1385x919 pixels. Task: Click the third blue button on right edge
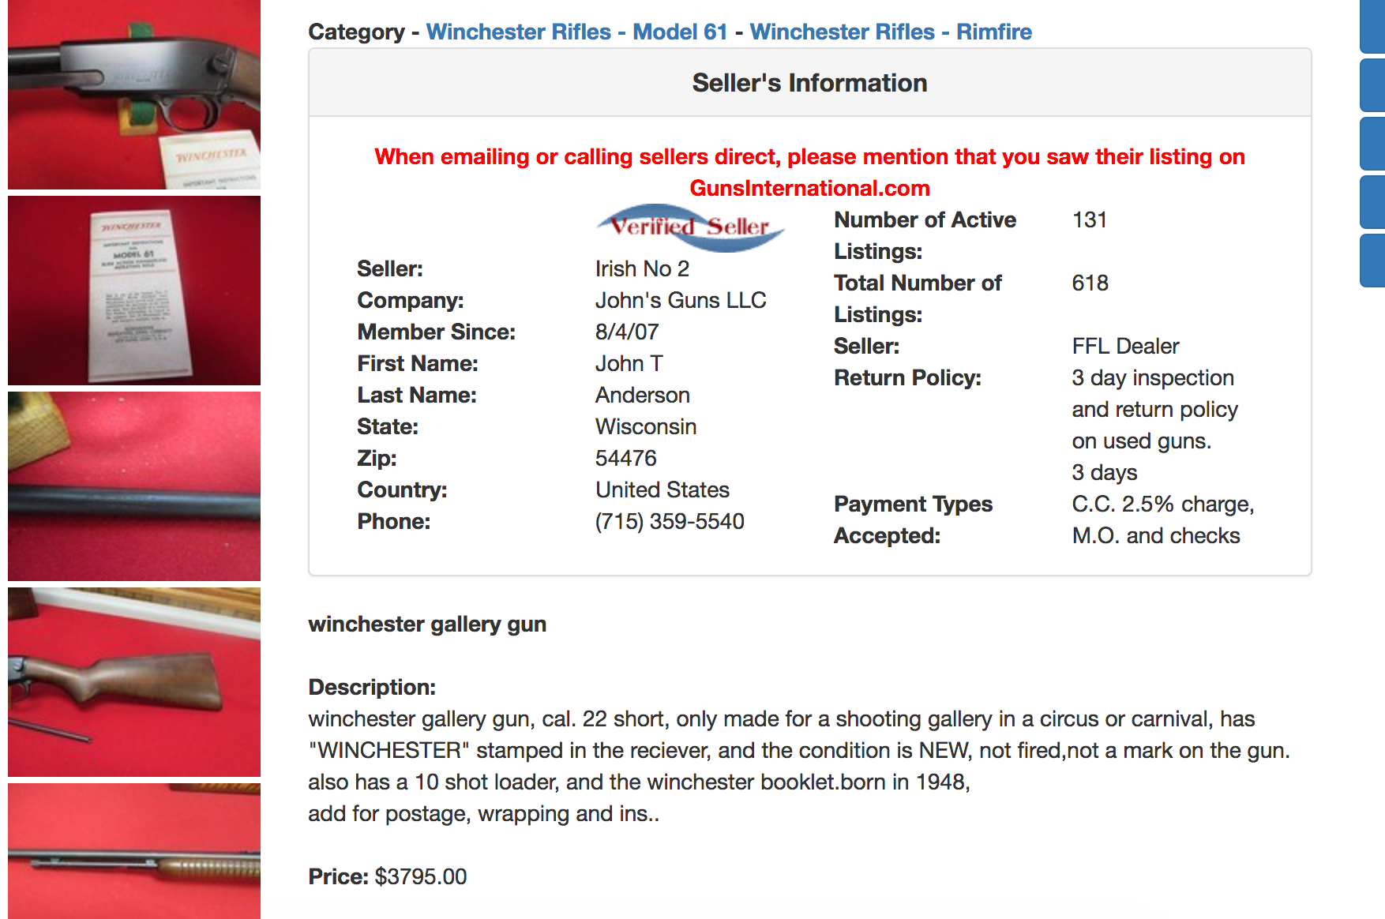[1372, 144]
